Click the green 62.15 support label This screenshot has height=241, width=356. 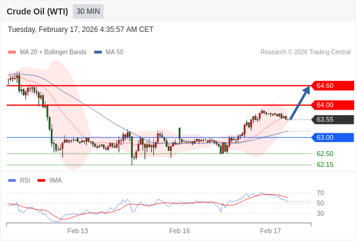[325, 164]
